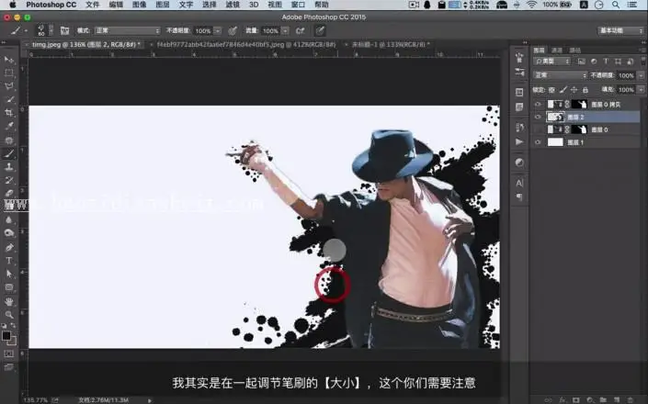Select the Spot Healing Brush tool
This screenshot has width=648, height=404.
(8, 140)
